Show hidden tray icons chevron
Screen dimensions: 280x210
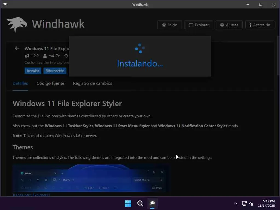(236, 203)
